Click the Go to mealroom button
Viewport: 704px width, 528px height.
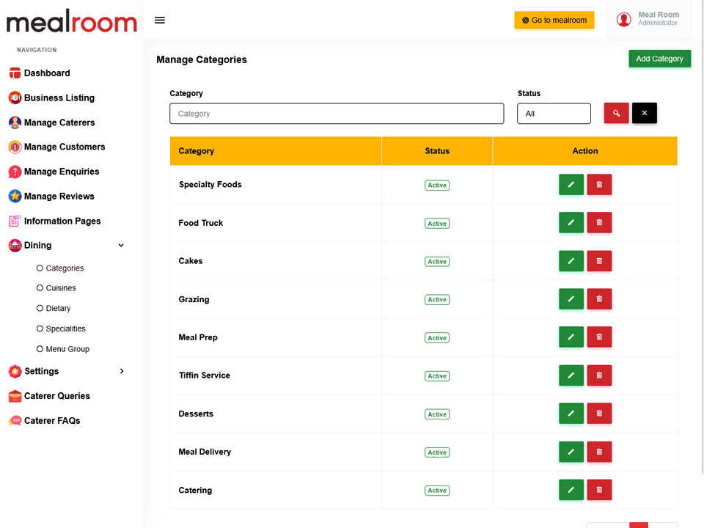click(x=554, y=21)
